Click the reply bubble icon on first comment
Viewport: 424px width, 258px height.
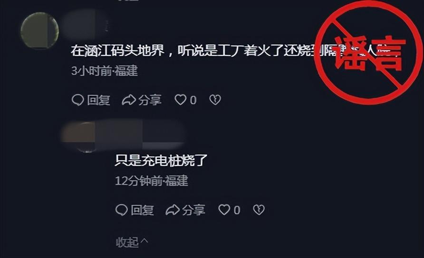pyautogui.click(x=77, y=100)
